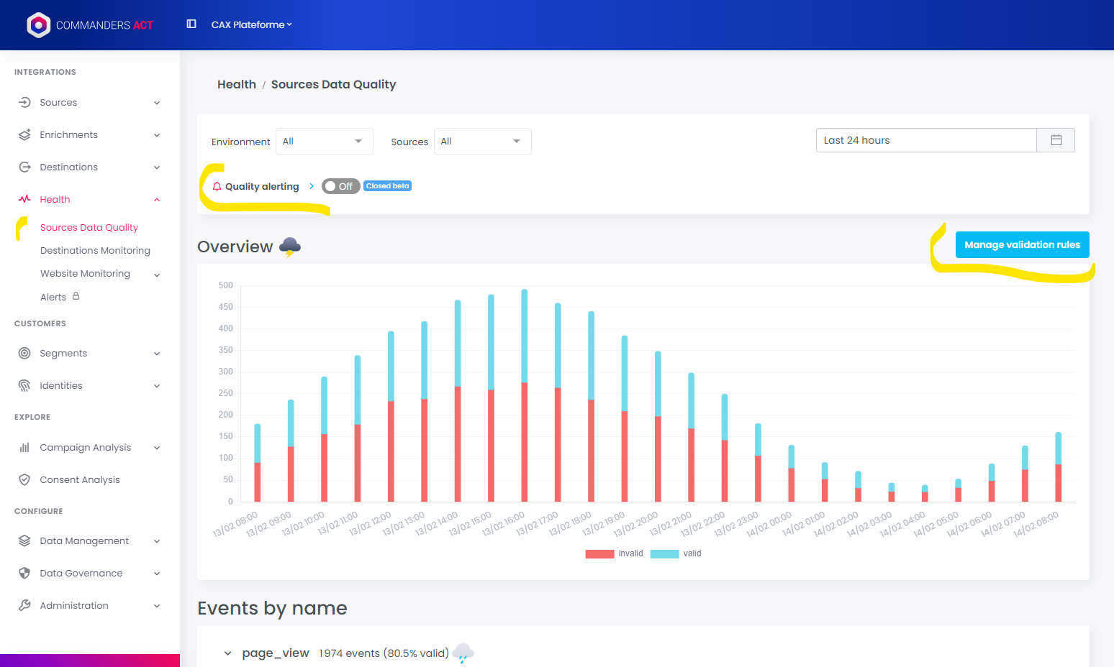Open the Environment dropdown
The width and height of the screenshot is (1114, 667).
324,142
